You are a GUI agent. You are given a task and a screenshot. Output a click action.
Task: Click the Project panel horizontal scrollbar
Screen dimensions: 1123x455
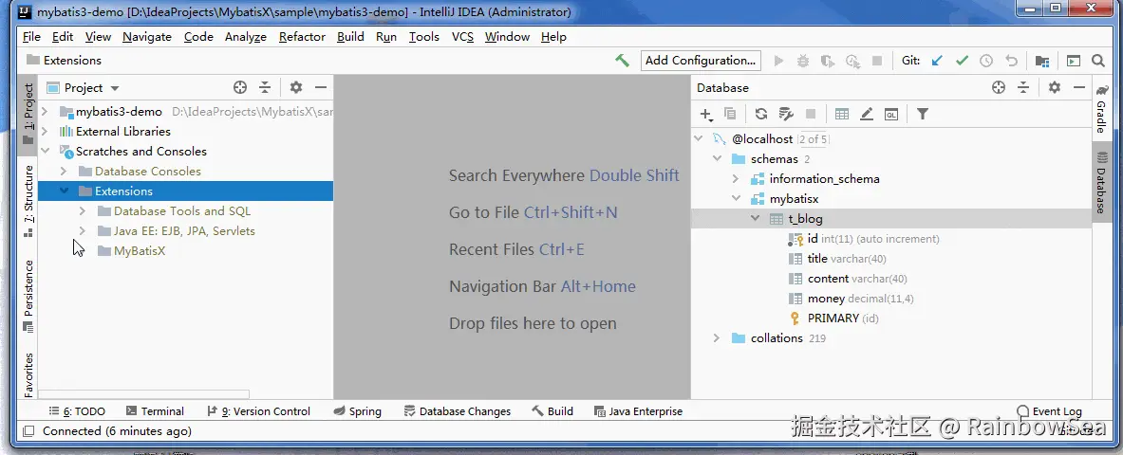click(144, 394)
